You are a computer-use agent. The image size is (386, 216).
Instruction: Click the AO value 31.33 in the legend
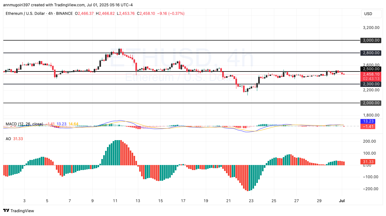click(x=18, y=139)
